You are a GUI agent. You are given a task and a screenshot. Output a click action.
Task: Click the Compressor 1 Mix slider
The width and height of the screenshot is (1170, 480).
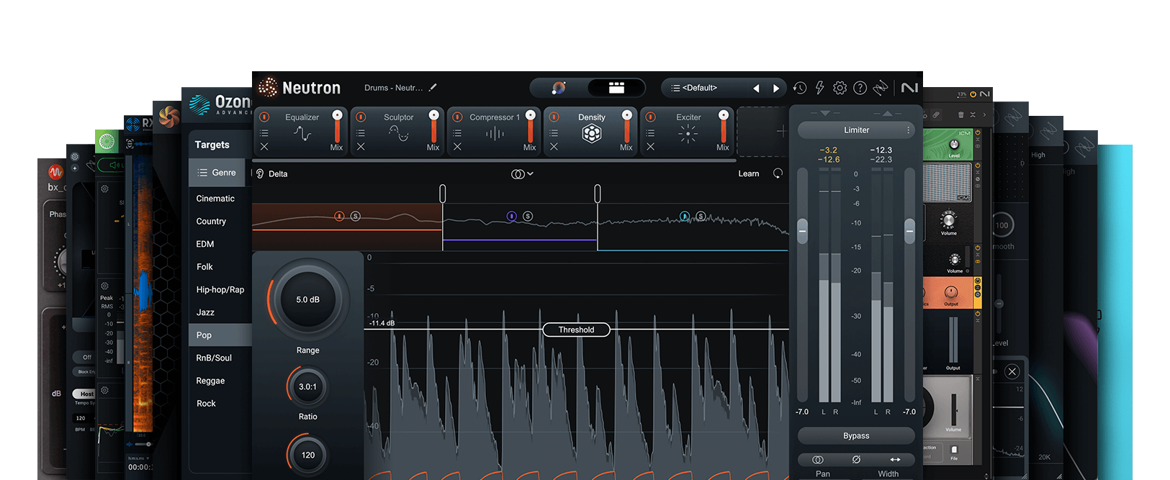tap(530, 127)
